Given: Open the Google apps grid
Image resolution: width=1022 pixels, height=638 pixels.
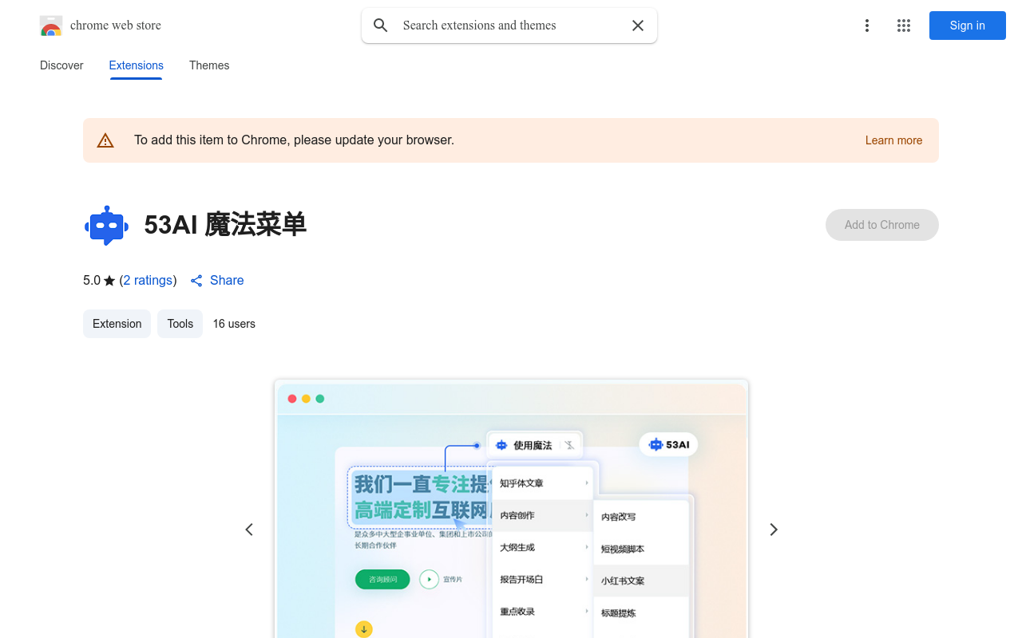Looking at the screenshot, I should point(904,26).
